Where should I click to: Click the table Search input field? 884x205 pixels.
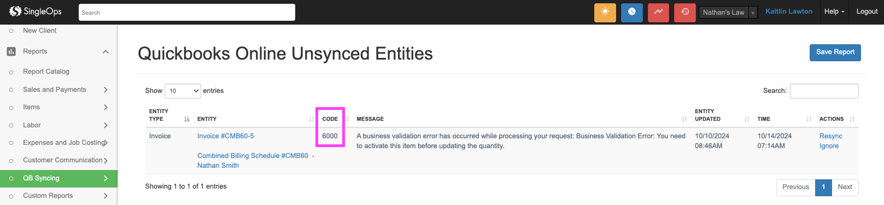[824, 91]
